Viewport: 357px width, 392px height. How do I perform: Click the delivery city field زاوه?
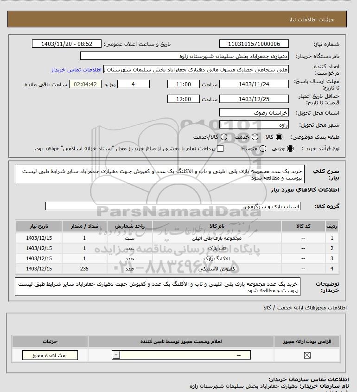[x=254, y=124]
